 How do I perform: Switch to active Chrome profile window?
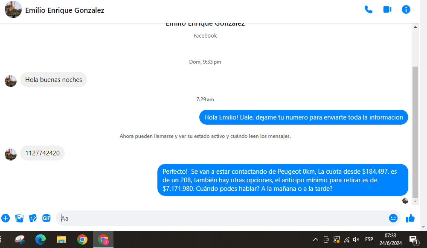tap(103, 239)
